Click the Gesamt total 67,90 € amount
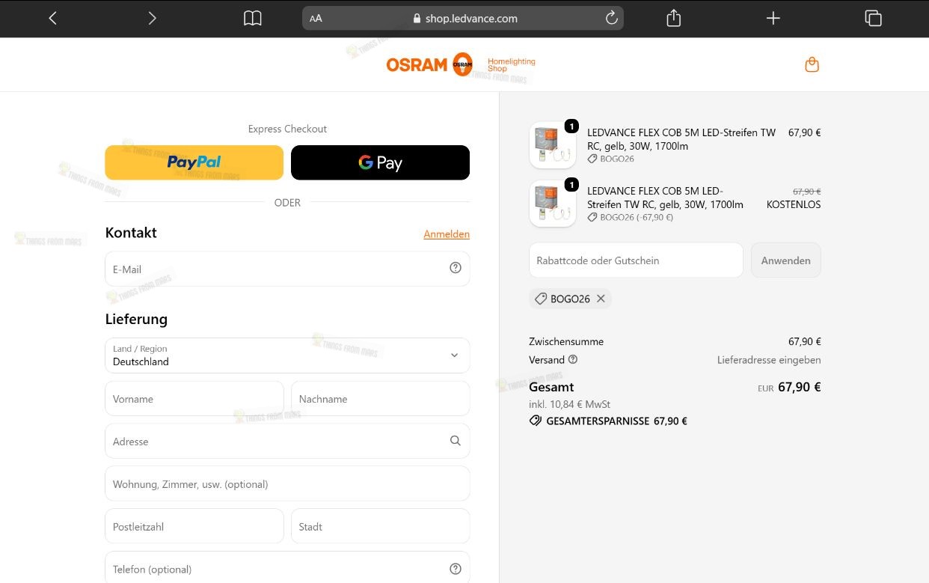This screenshot has width=929, height=583. point(800,387)
